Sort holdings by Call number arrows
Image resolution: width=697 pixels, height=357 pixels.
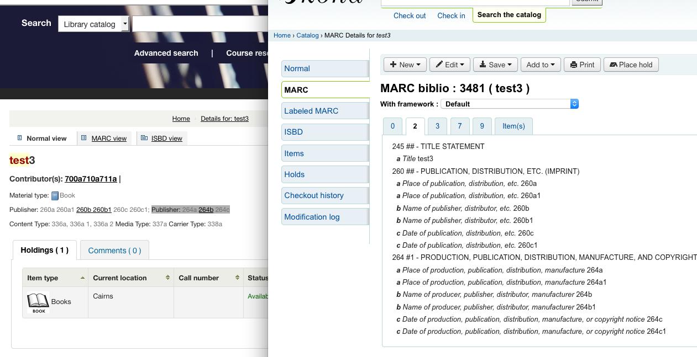tap(237, 278)
